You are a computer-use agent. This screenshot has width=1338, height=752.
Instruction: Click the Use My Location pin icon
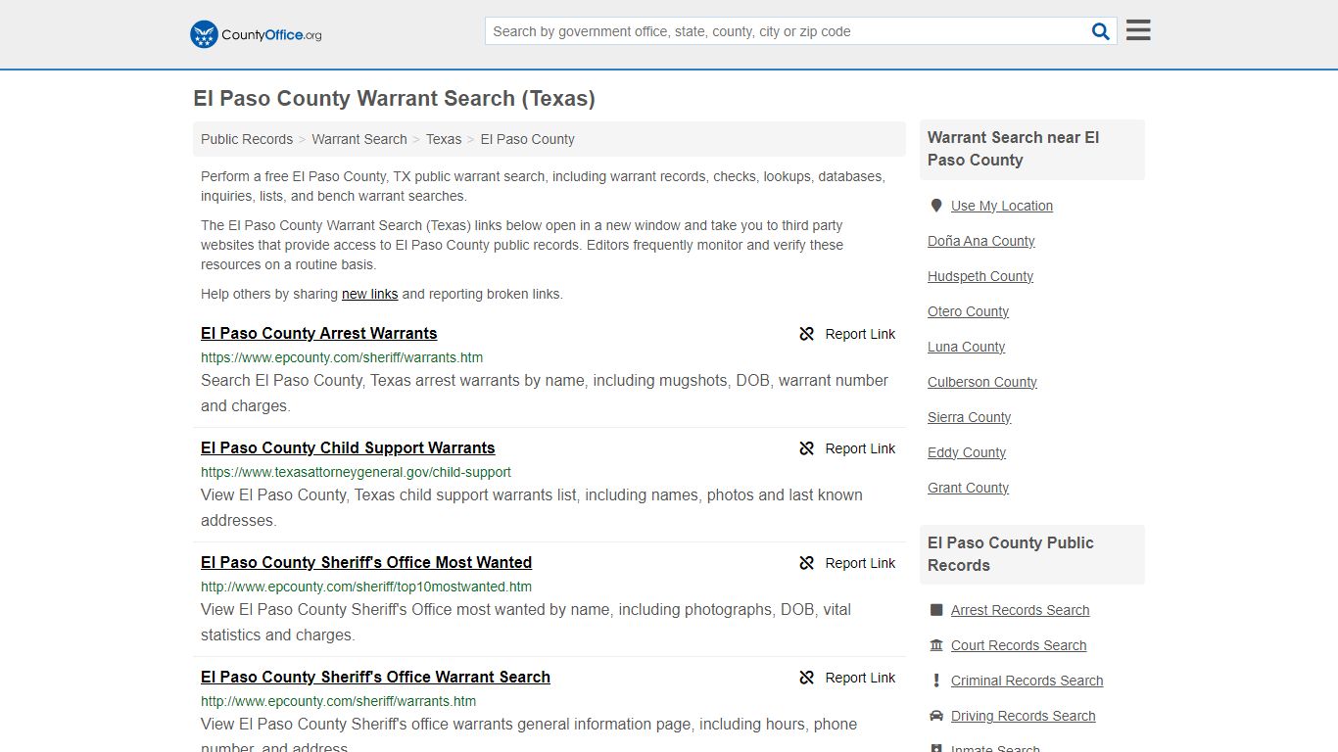pos(936,206)
